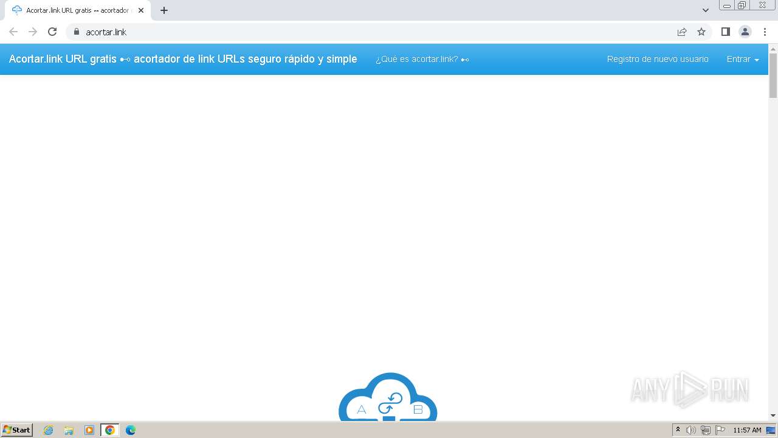The image size is (778, 438).
Task: Open the Windows Start menu
Action: pos(17,429)
